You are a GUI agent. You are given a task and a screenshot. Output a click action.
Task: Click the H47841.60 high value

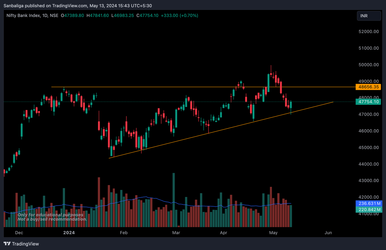(97, 15)
